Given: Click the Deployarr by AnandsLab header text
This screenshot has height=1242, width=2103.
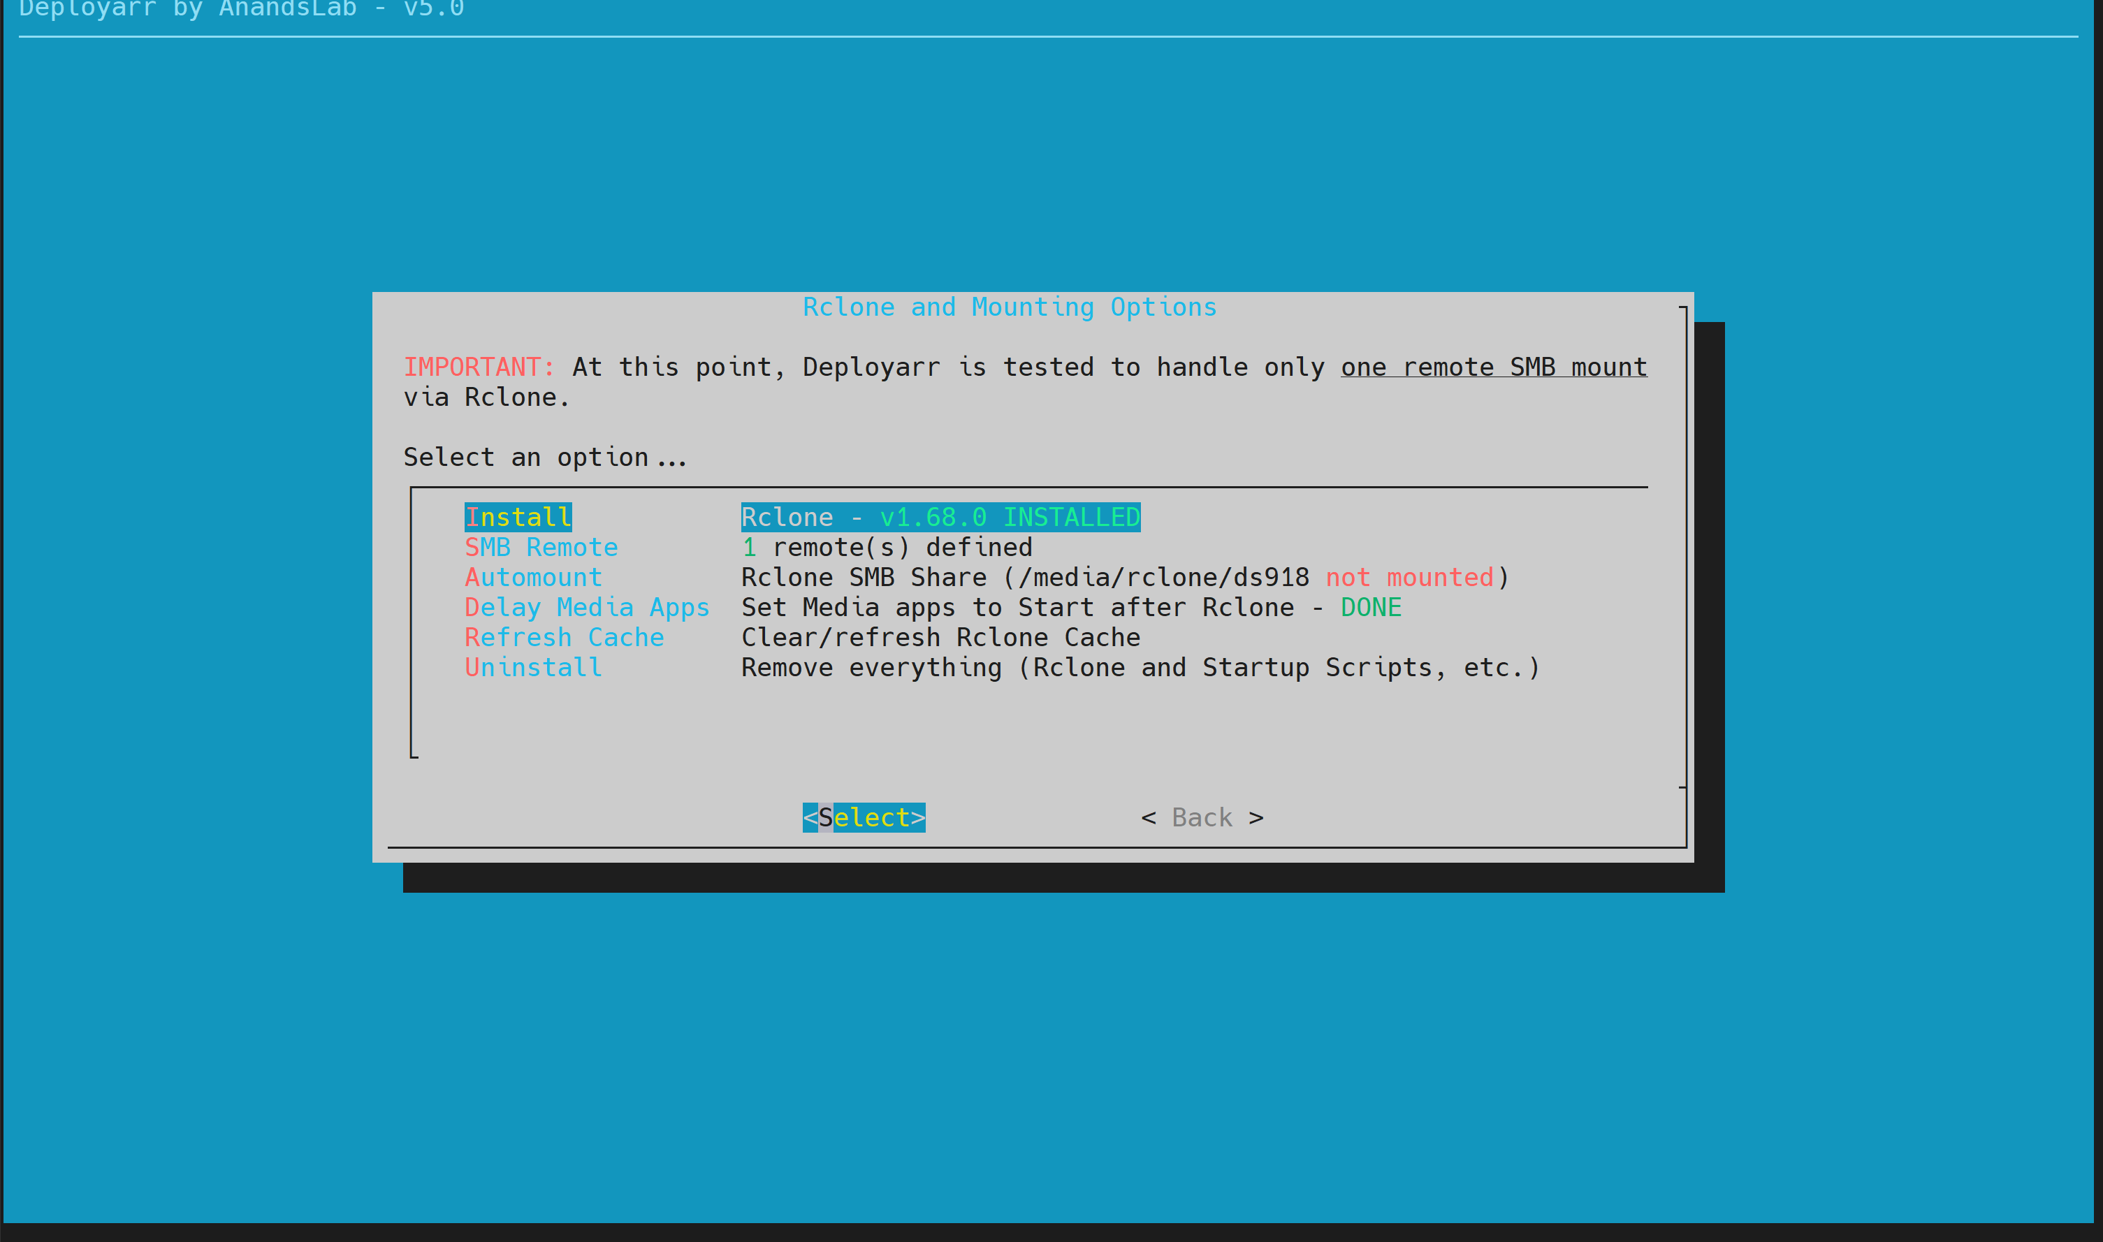Looking at the screenshot, I should (x=241, y=10).
